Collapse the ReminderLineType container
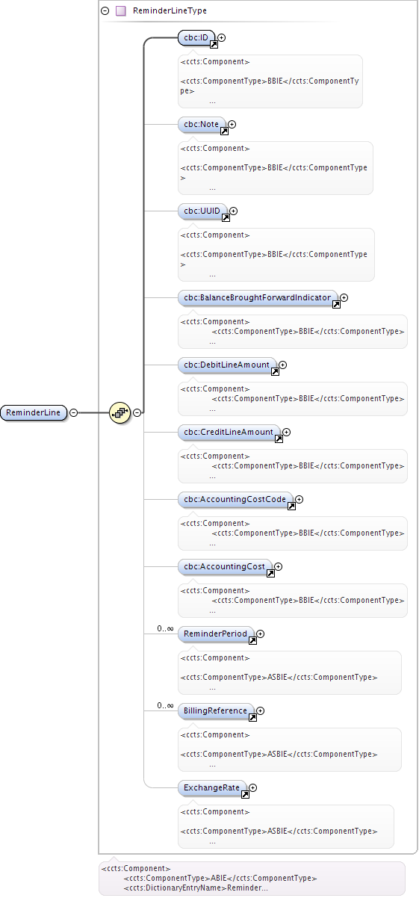Screen dimensions: 419x898 point(105,11)
